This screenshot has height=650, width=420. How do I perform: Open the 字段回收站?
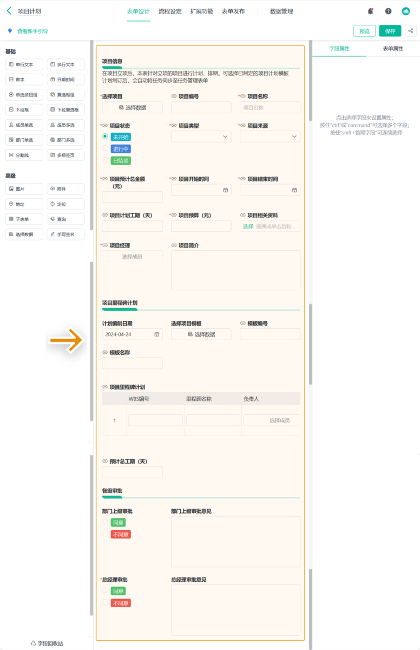pos(47,643)
